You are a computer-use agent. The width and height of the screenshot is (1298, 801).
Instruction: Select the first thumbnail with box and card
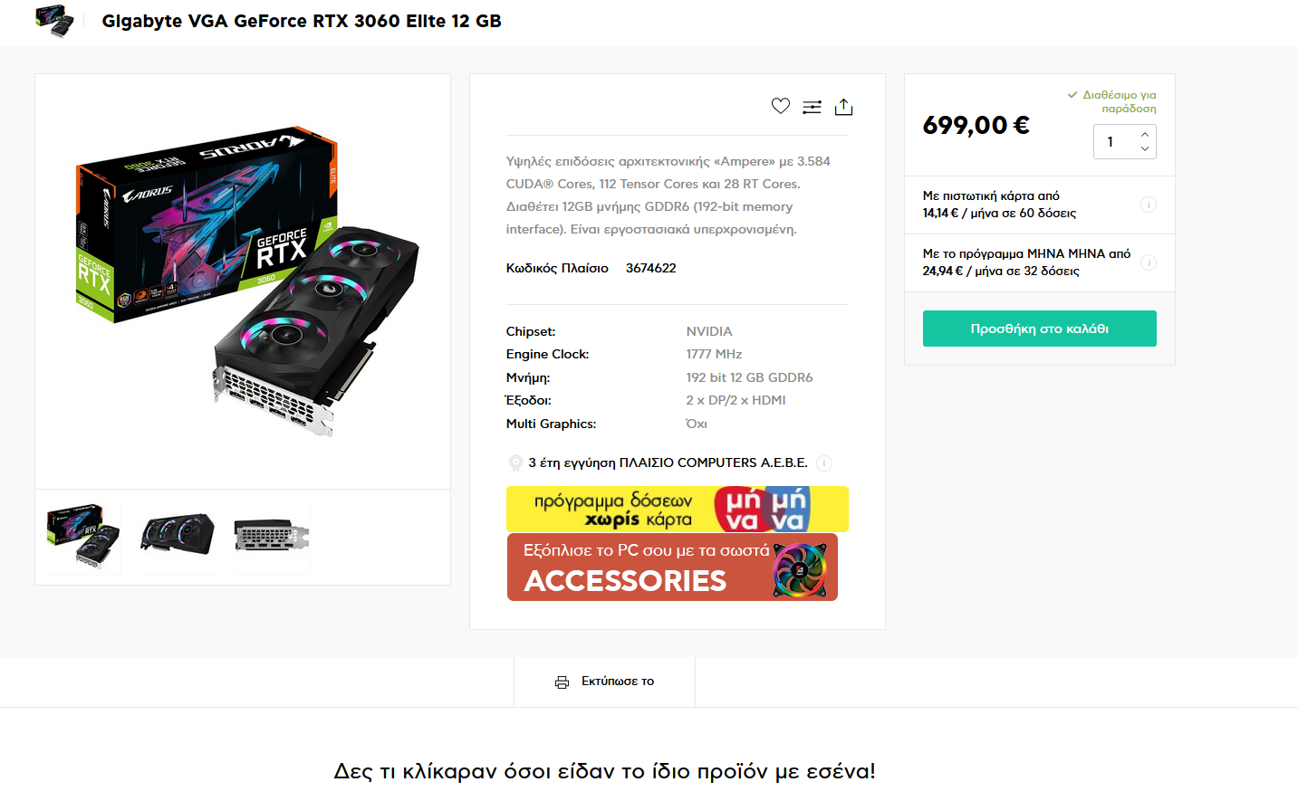coord(83,536)
